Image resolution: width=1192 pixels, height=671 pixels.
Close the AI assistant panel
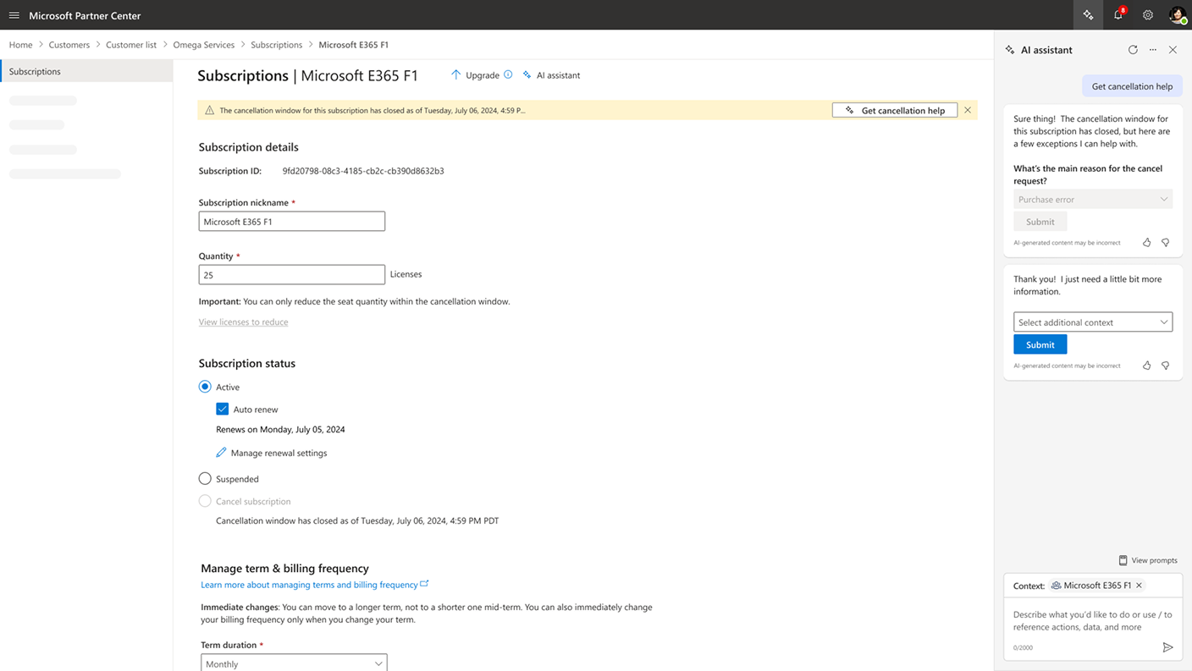click(1173, 50)
